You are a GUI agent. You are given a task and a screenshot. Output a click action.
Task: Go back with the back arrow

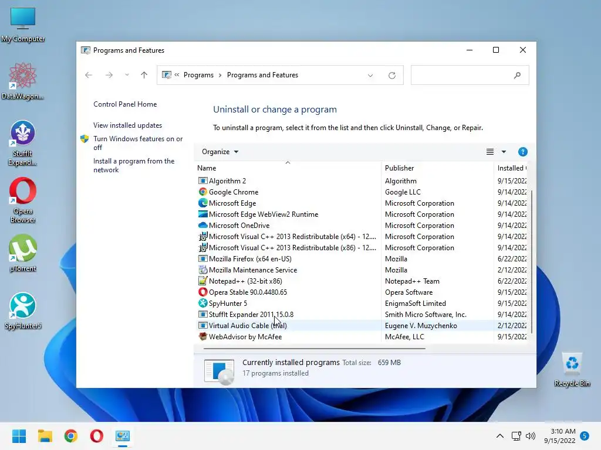(89, 75)
